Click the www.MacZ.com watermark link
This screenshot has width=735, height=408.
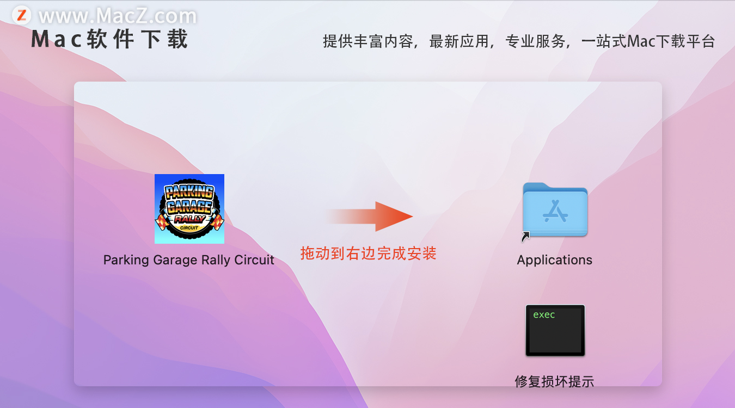point(118,16)
